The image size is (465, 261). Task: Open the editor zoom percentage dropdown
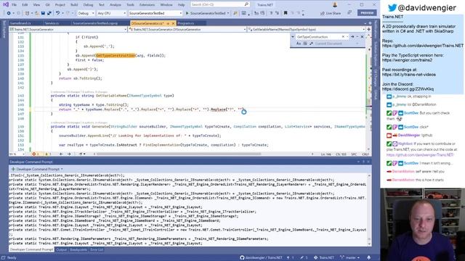tap(17, 154)
